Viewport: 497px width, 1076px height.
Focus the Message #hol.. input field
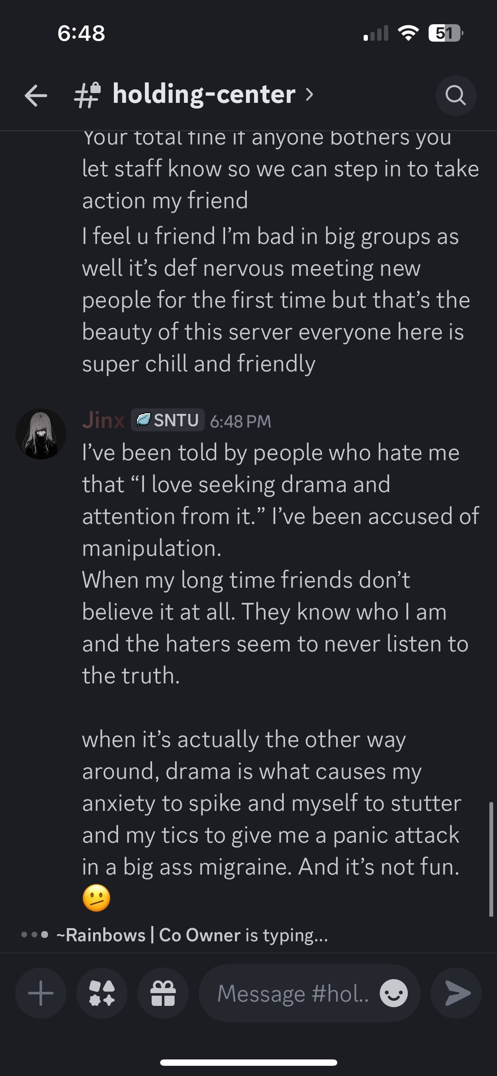[293, 993]
